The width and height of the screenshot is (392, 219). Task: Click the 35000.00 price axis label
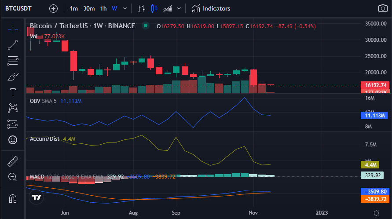point(376,23)
